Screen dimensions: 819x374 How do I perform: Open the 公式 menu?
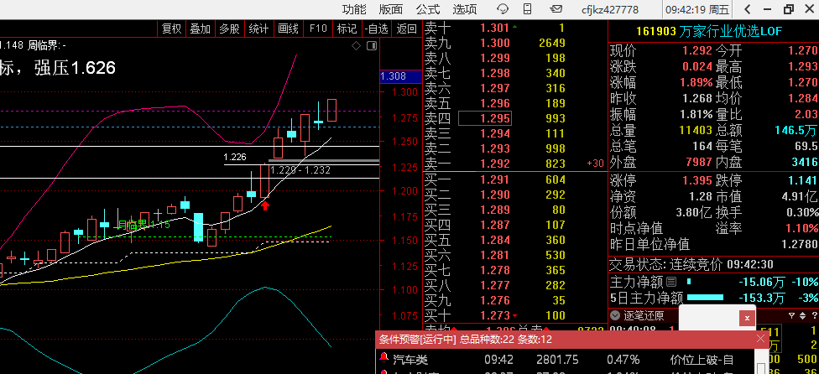tap(428, 9)
